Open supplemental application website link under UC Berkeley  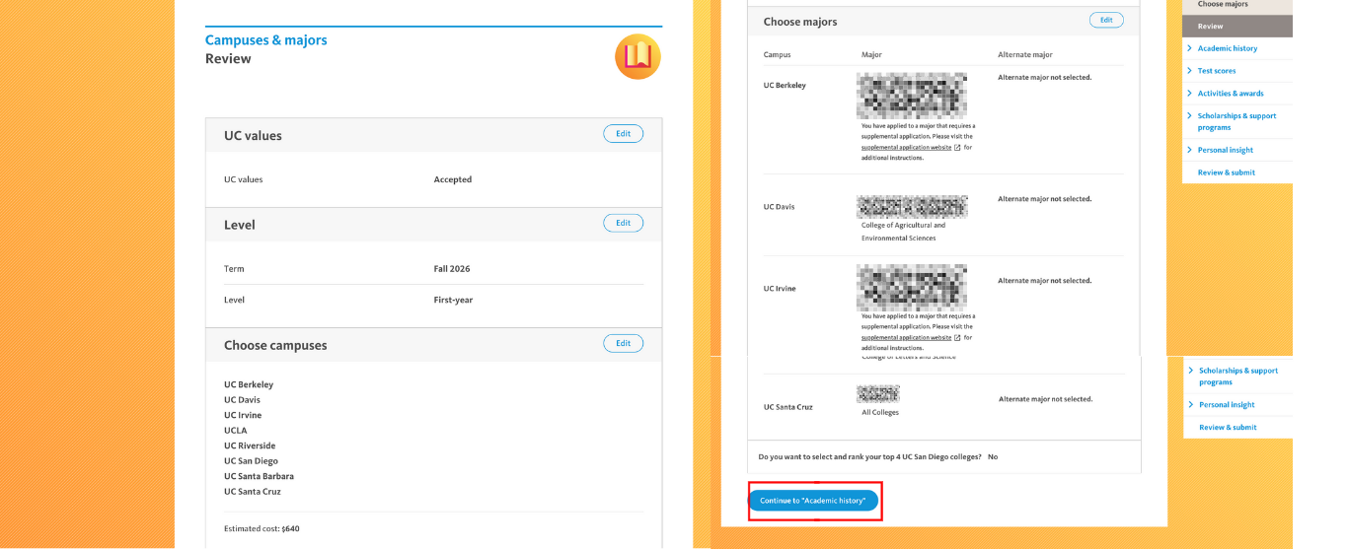click(x=906, y=147)
